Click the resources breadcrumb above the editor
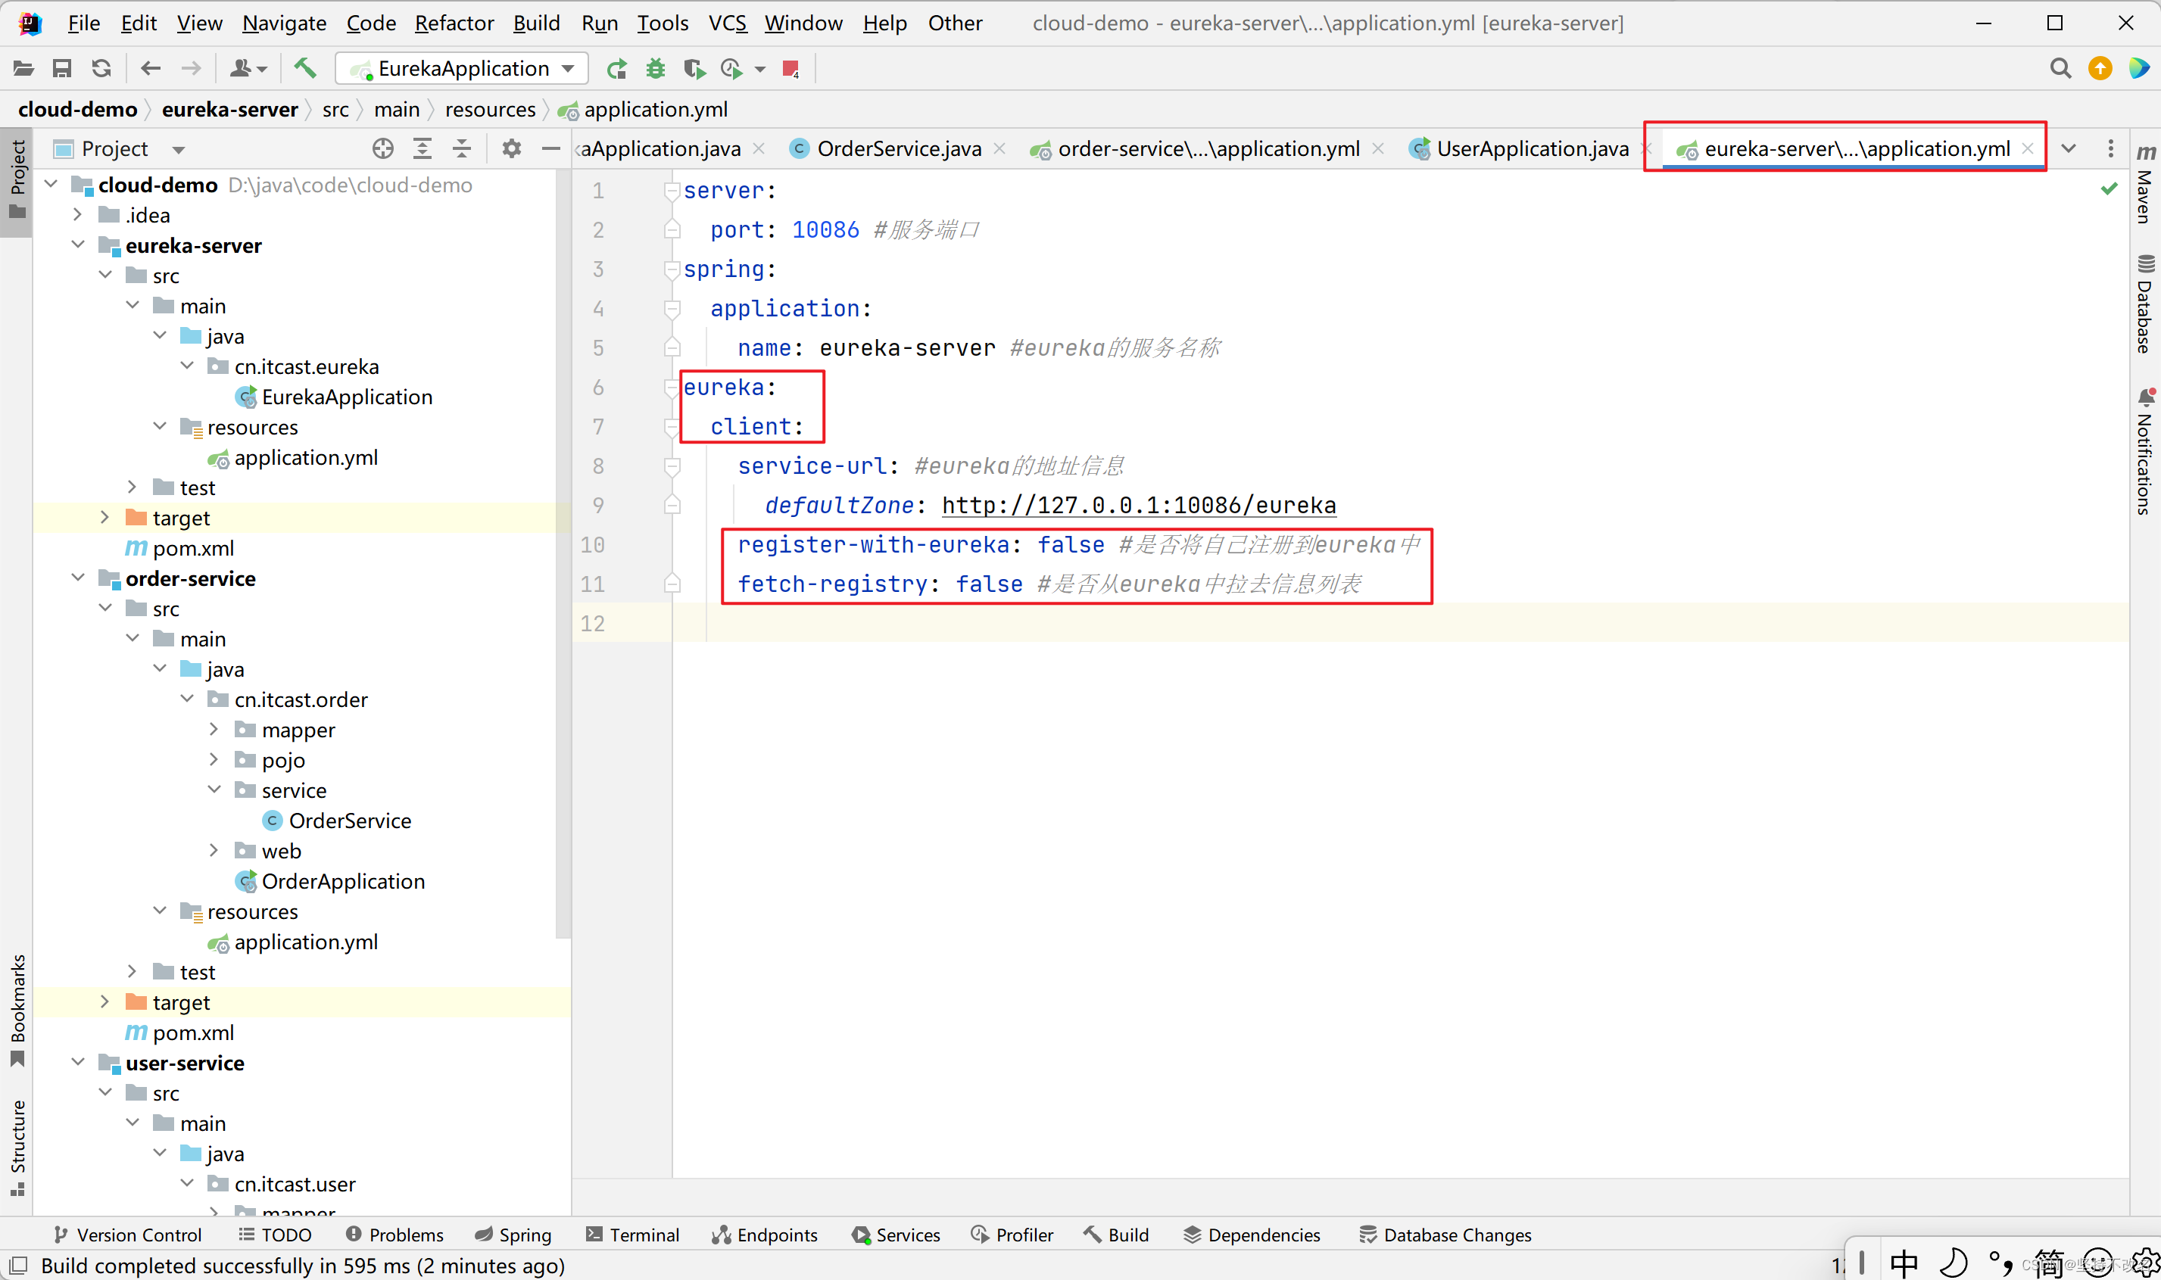 point(490,109)
